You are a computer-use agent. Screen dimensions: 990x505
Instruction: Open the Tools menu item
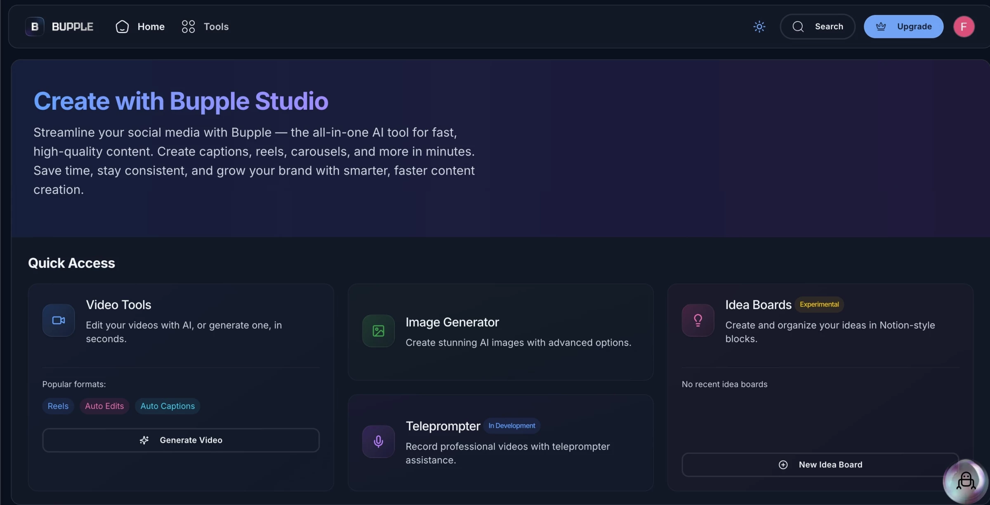click(x=205, y=26)
